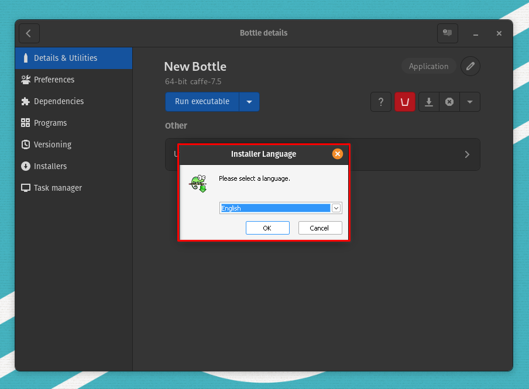The image size is (529, 389).
Task: Click the question mark help icon
Action: pos(381,102)
